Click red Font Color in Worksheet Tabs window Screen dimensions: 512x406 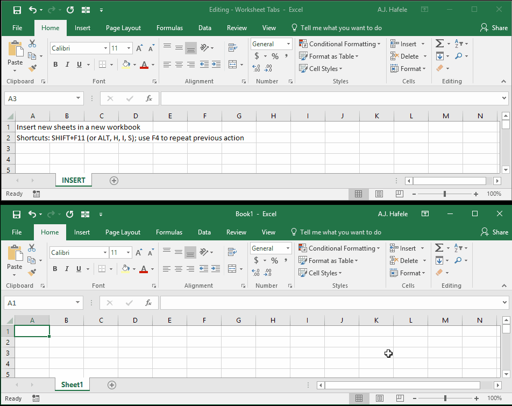tap(144, 65)
